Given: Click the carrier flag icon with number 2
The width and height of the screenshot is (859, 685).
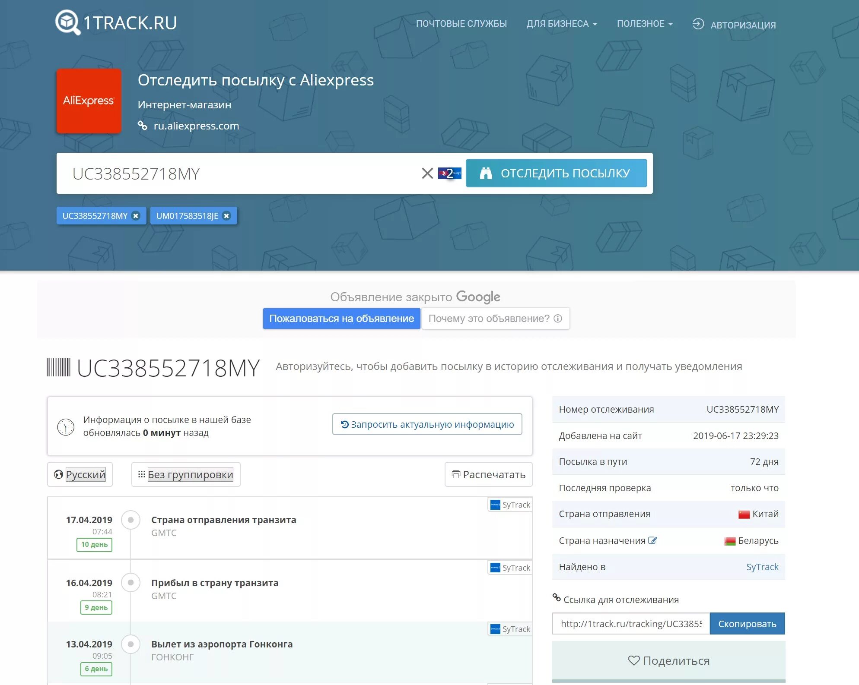Looking at the screenshot, I should coord(450,174).
